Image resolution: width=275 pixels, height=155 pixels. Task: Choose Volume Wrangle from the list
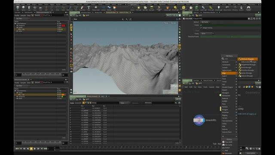pos(247,76)
